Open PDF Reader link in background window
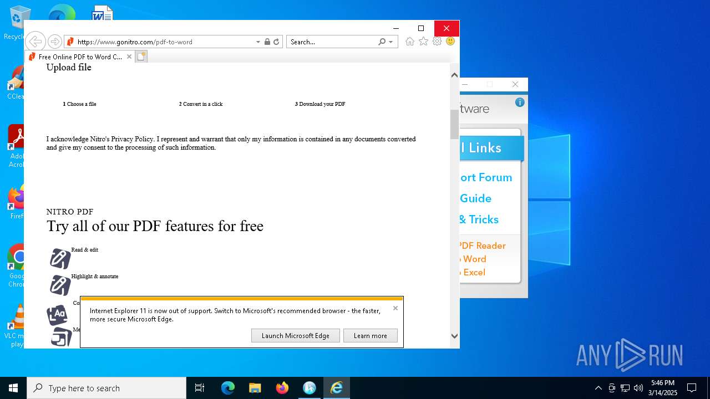 pos(483,245)
